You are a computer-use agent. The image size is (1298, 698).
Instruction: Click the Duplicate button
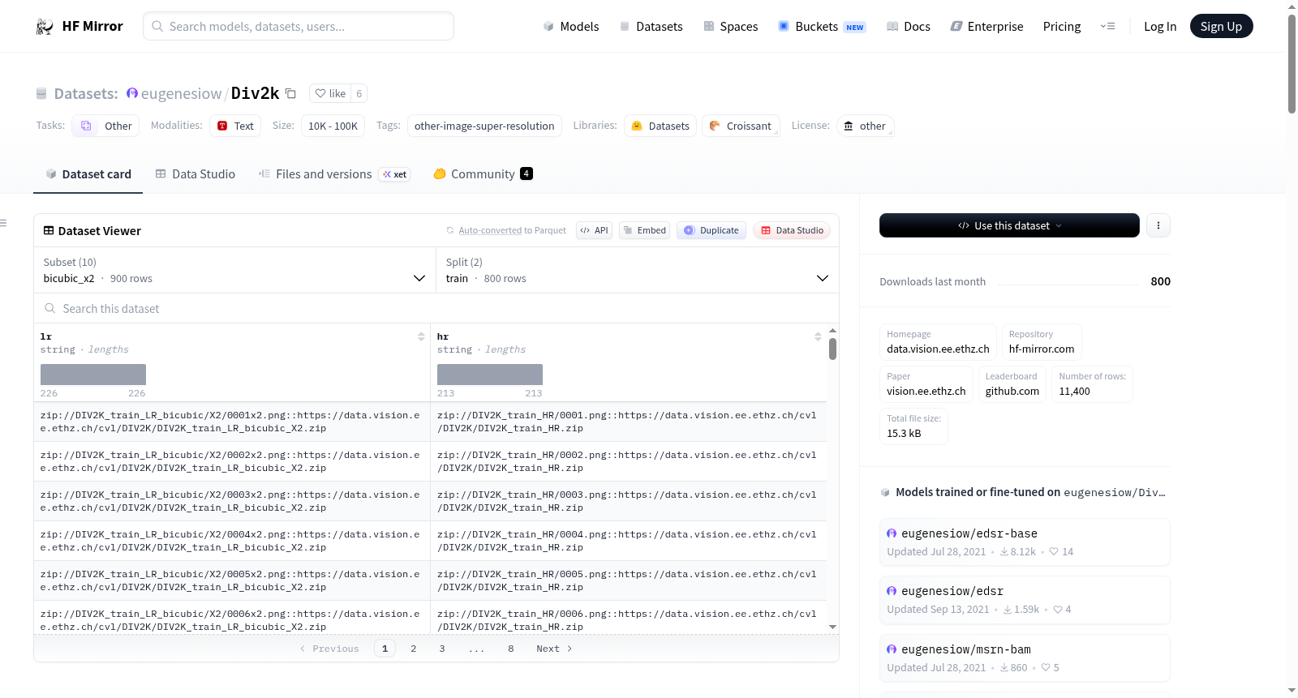pyautogui.click(x=711, y=230)
